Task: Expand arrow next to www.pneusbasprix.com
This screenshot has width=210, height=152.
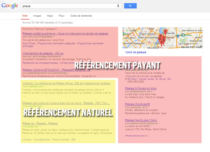Action: pos(154,91)
